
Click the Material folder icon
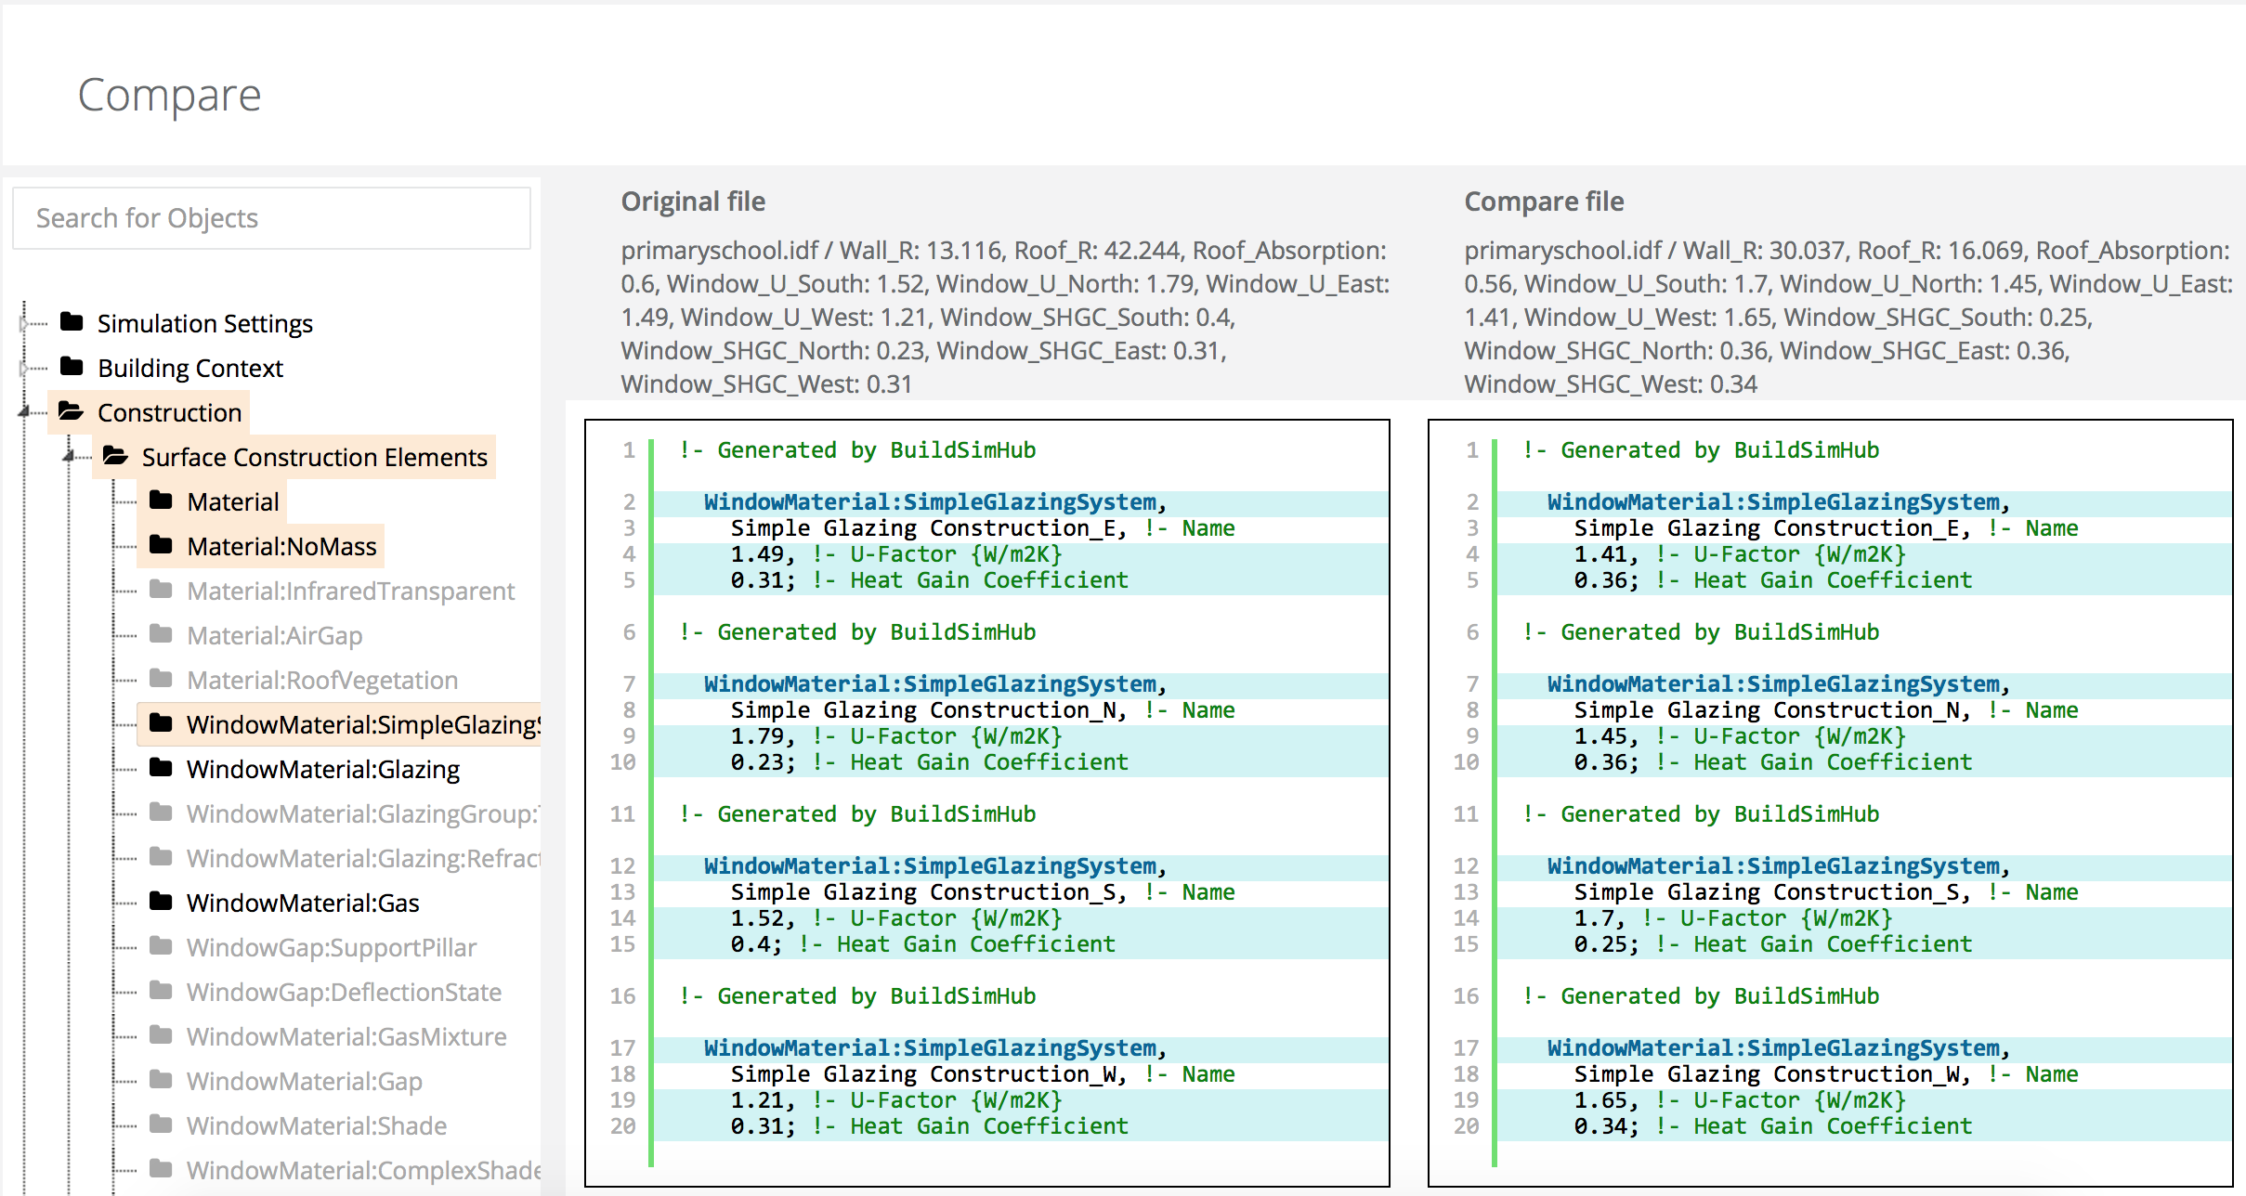(x=161, y=500)
